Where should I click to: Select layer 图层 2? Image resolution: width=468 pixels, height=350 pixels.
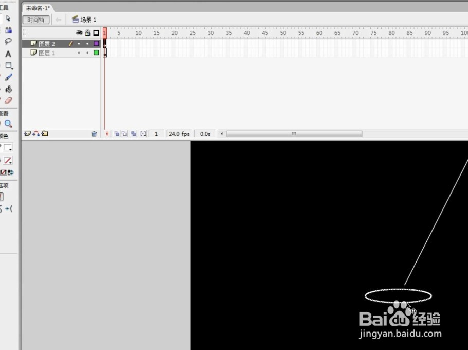pos(47,44)
